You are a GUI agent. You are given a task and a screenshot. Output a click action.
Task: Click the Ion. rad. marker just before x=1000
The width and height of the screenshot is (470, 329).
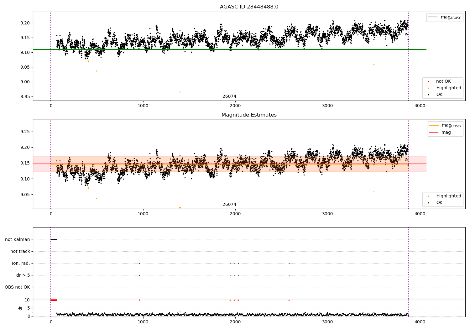click(139, 263)
